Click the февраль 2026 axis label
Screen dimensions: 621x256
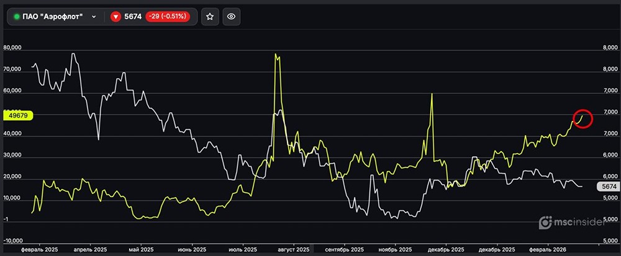coord(548,250)
